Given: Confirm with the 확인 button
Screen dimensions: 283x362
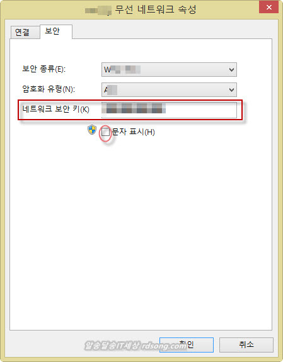Looking at the screenshot, I should (187, 344).
